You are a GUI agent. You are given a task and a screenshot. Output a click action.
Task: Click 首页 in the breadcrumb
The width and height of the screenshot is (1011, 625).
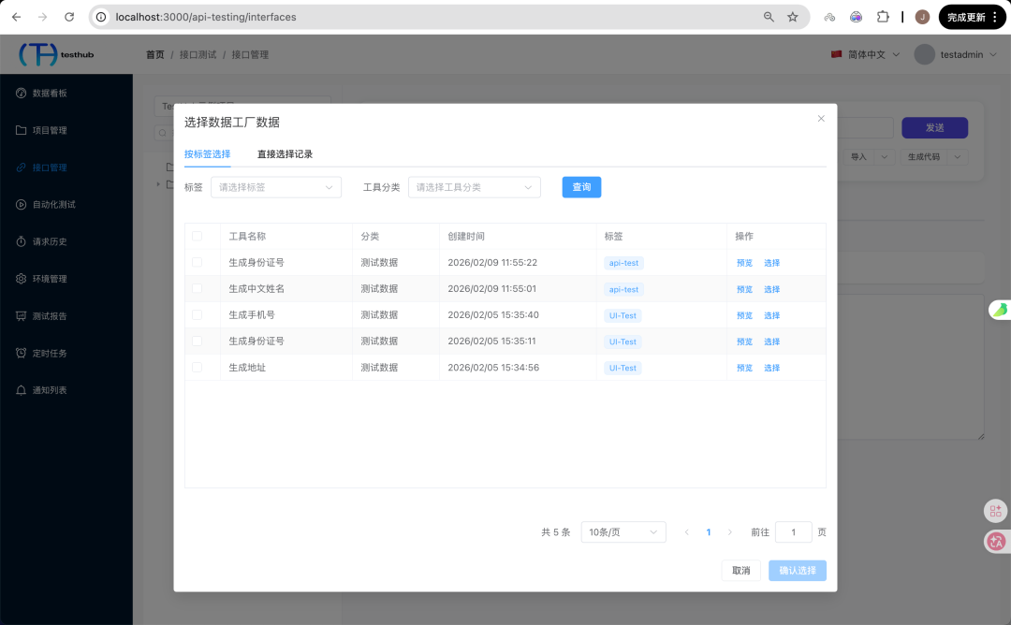tap(154, 55)
